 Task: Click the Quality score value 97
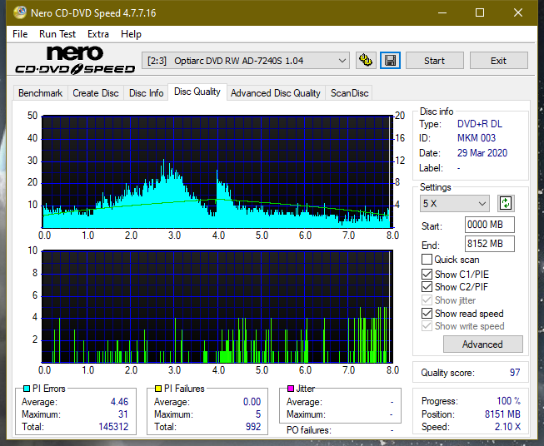pos(515,373)
